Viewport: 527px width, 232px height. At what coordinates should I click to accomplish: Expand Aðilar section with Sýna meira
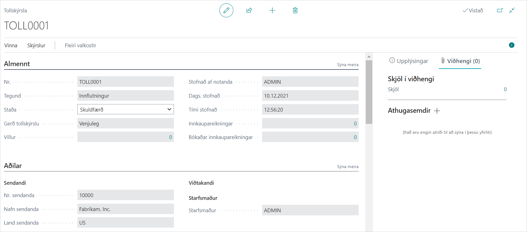click(348, 167)
